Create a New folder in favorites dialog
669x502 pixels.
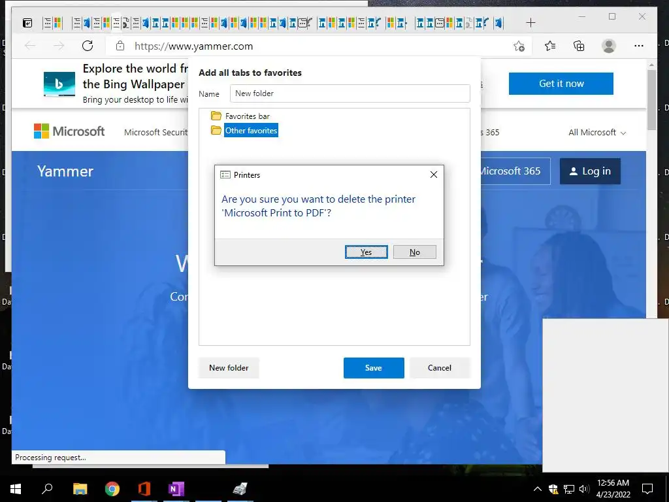(x=229, y=367)
